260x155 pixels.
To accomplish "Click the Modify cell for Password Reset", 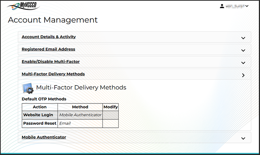I will [x=111, y=123].
